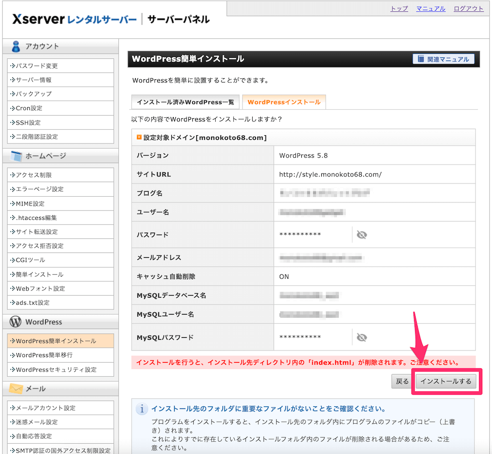Select the WordPressインストール tab

pyautogui.click(x=284, y=102)
